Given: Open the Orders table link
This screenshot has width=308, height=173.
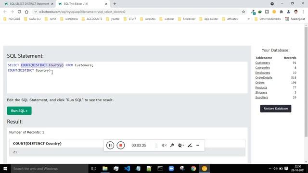Looking at the screenshot, I should (260, 83).
